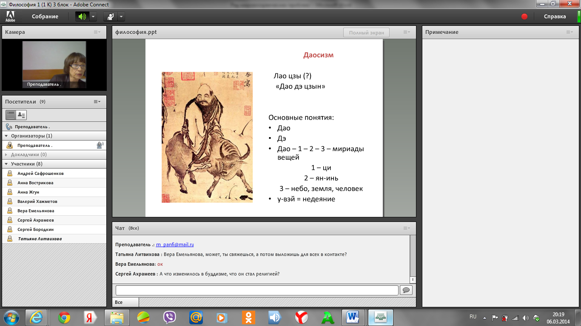Select the phone-status Преподаватель row
Image resolution: width=581 pixels, height=326 pixels.
(54, 126)
